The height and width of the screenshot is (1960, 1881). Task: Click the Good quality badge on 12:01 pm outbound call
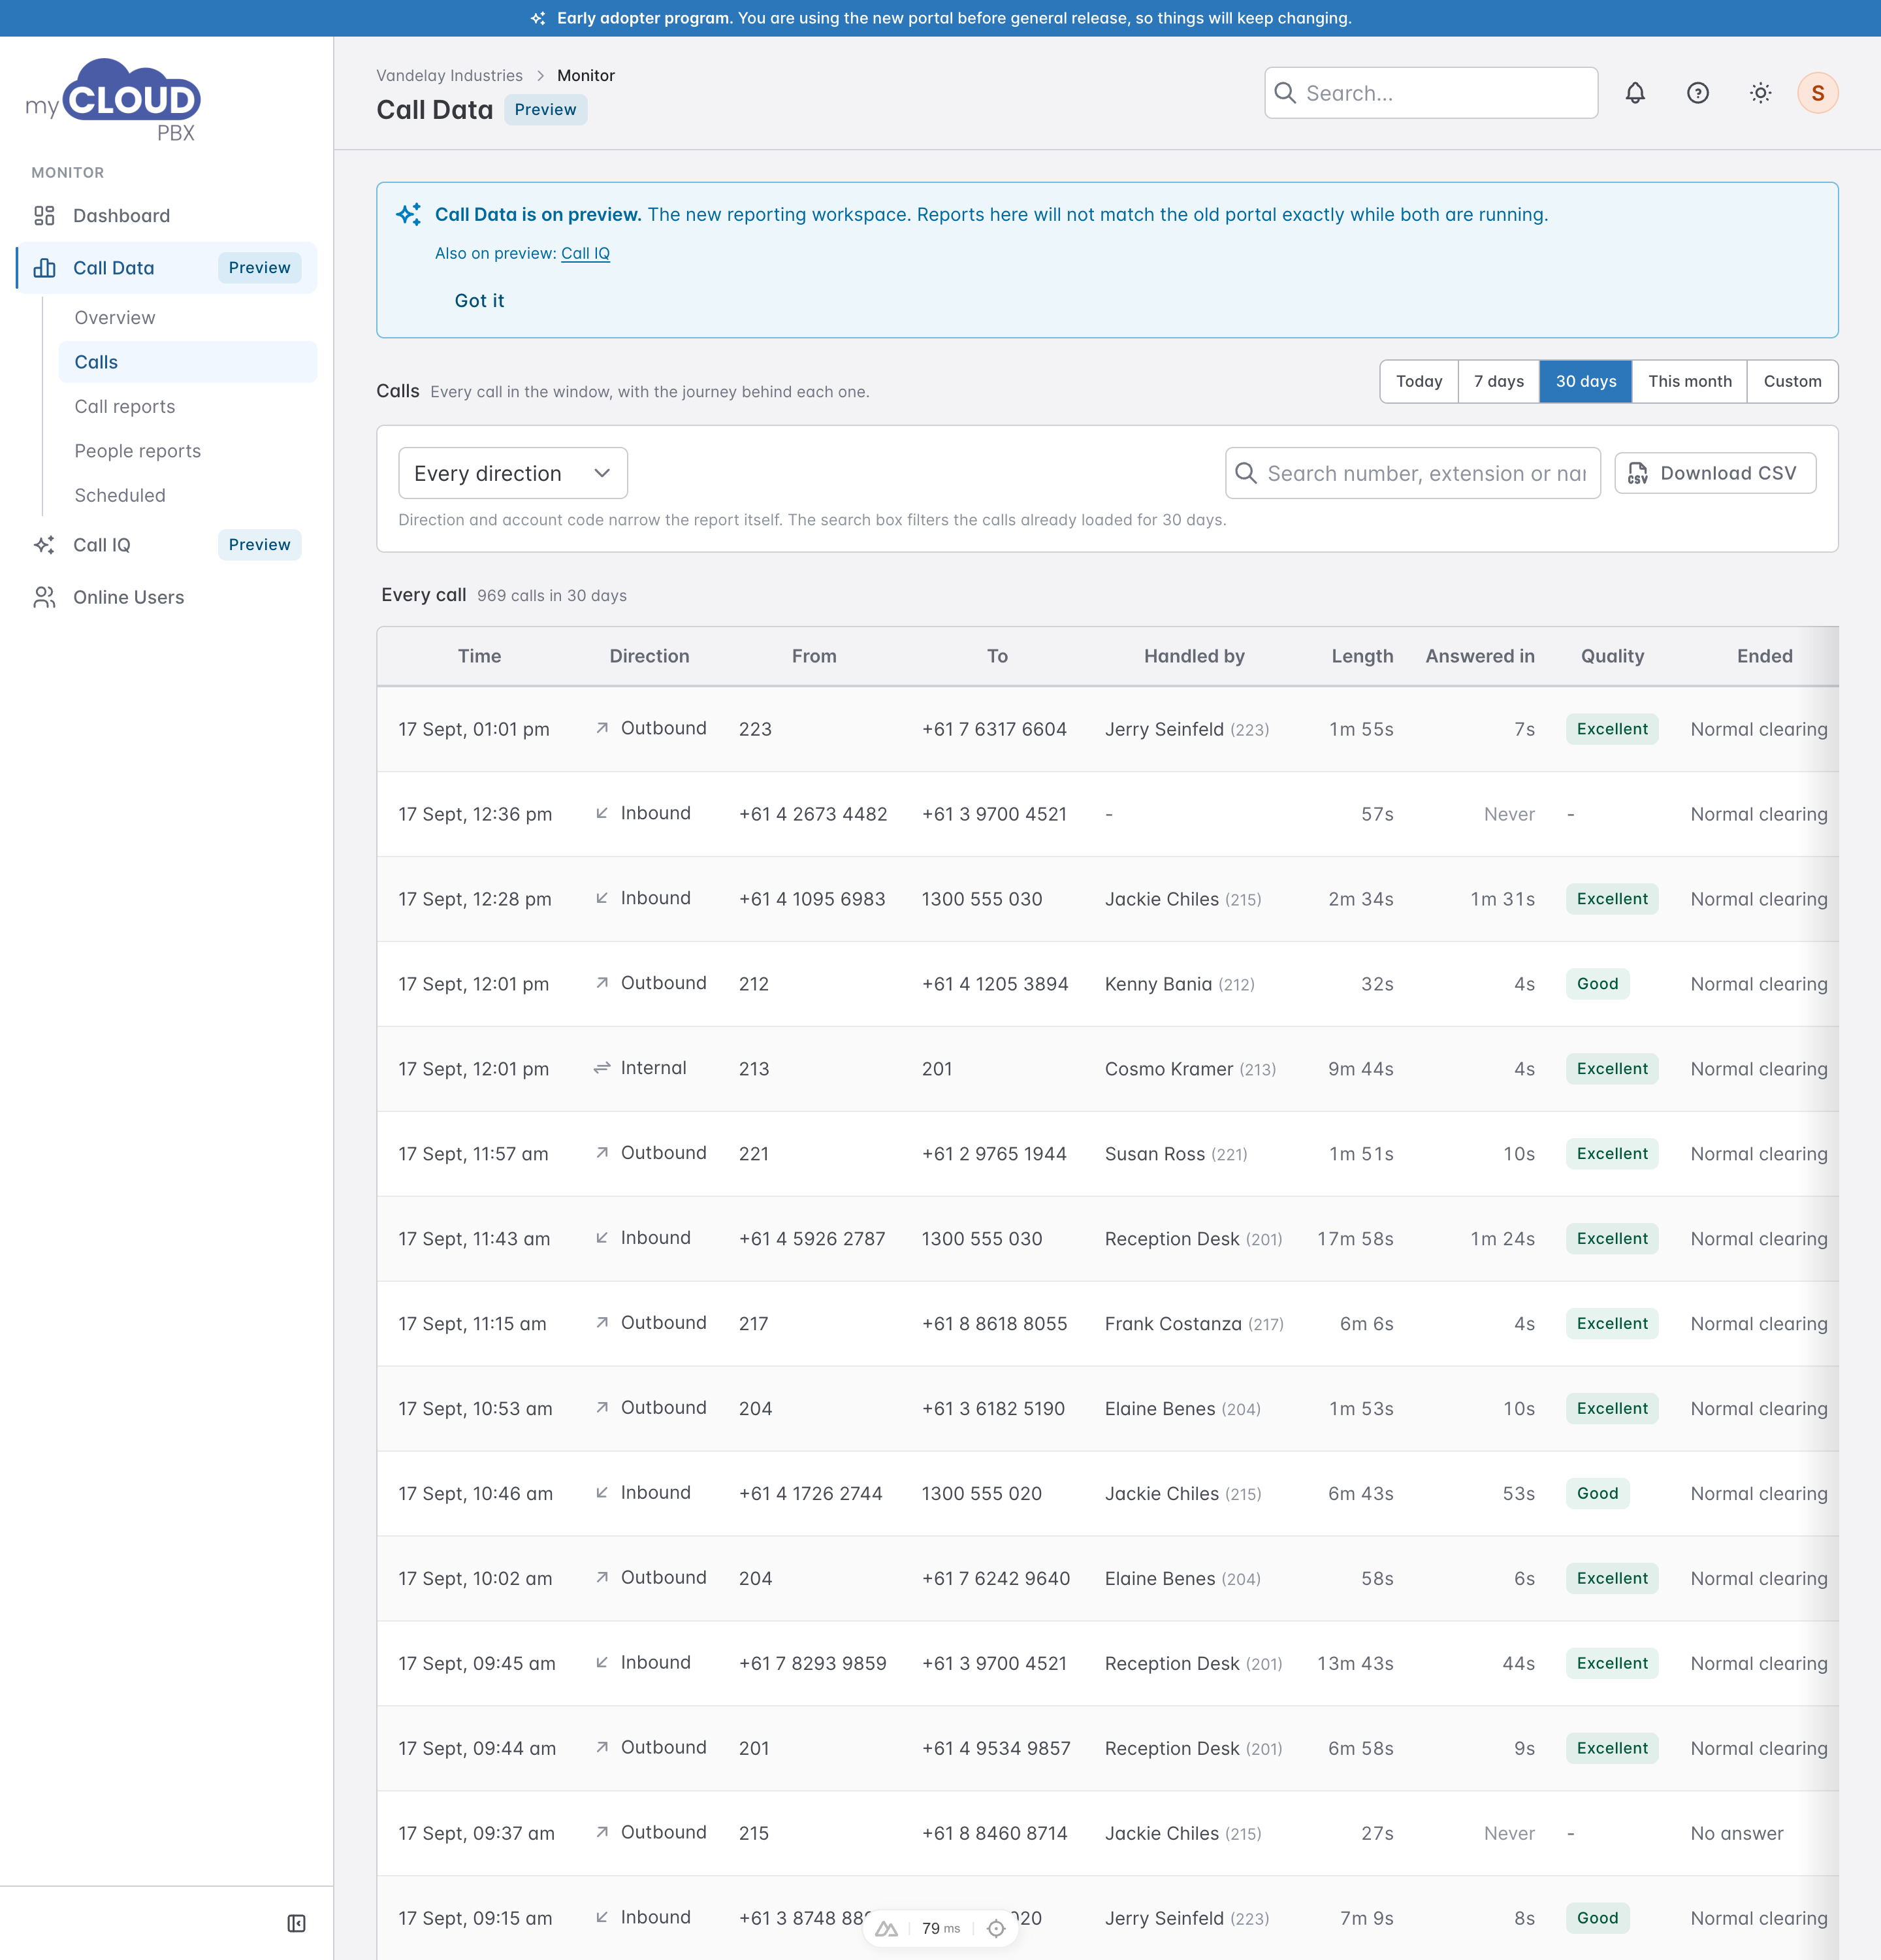[1597, 984]
